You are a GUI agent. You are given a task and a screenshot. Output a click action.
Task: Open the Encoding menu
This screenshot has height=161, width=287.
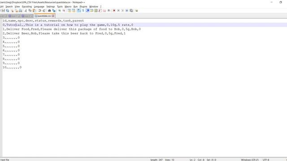pyautogui.click(x=27, y=7)
